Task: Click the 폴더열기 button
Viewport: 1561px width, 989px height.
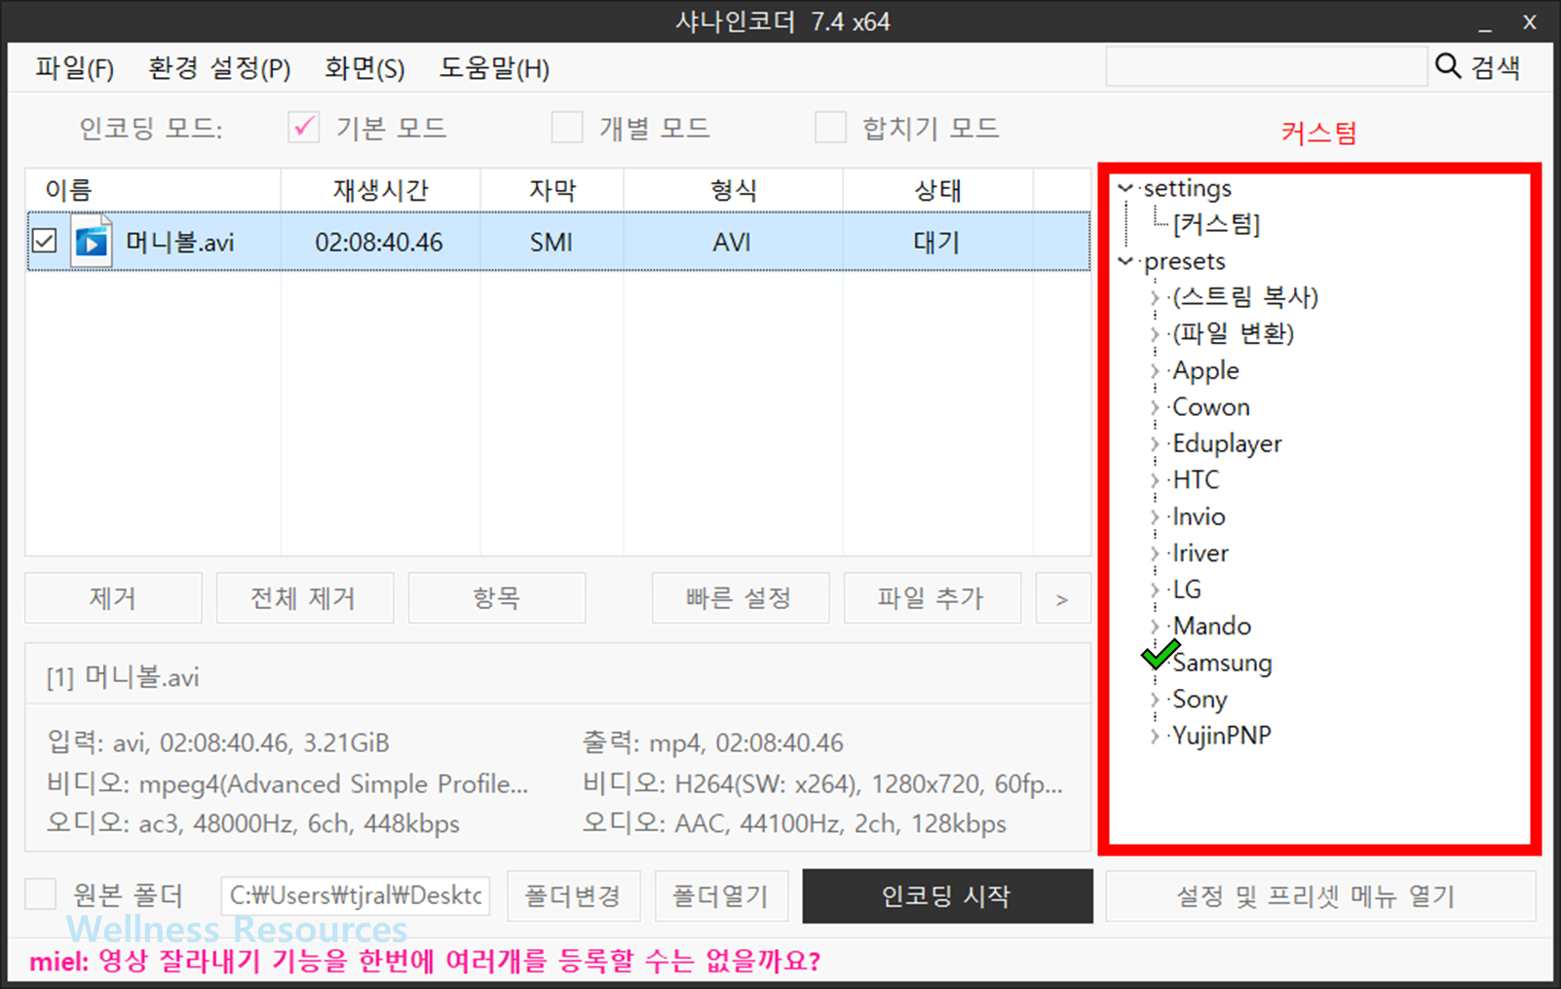Action: click(721, 895)
